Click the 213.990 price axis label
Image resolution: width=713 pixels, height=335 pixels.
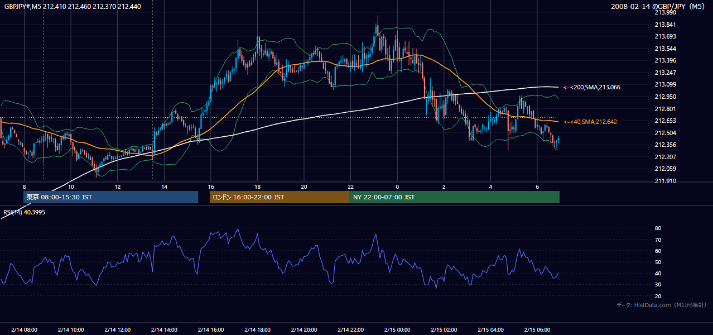click(665, 12)
